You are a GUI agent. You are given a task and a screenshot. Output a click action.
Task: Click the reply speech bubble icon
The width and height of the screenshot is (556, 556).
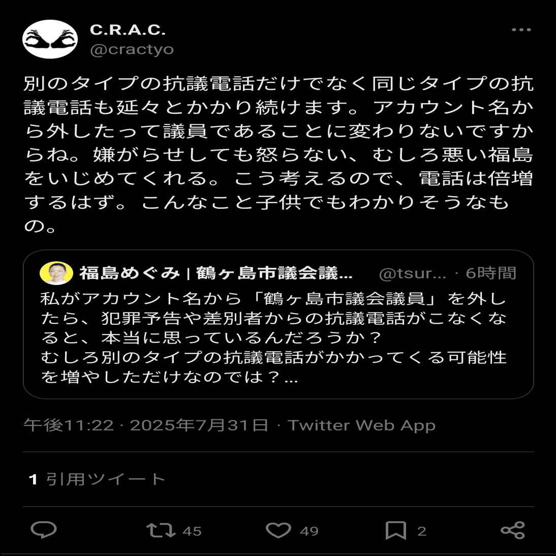(x=44, y=531)
